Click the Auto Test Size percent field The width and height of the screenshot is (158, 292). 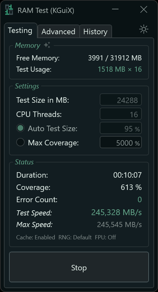coord(121,128)
